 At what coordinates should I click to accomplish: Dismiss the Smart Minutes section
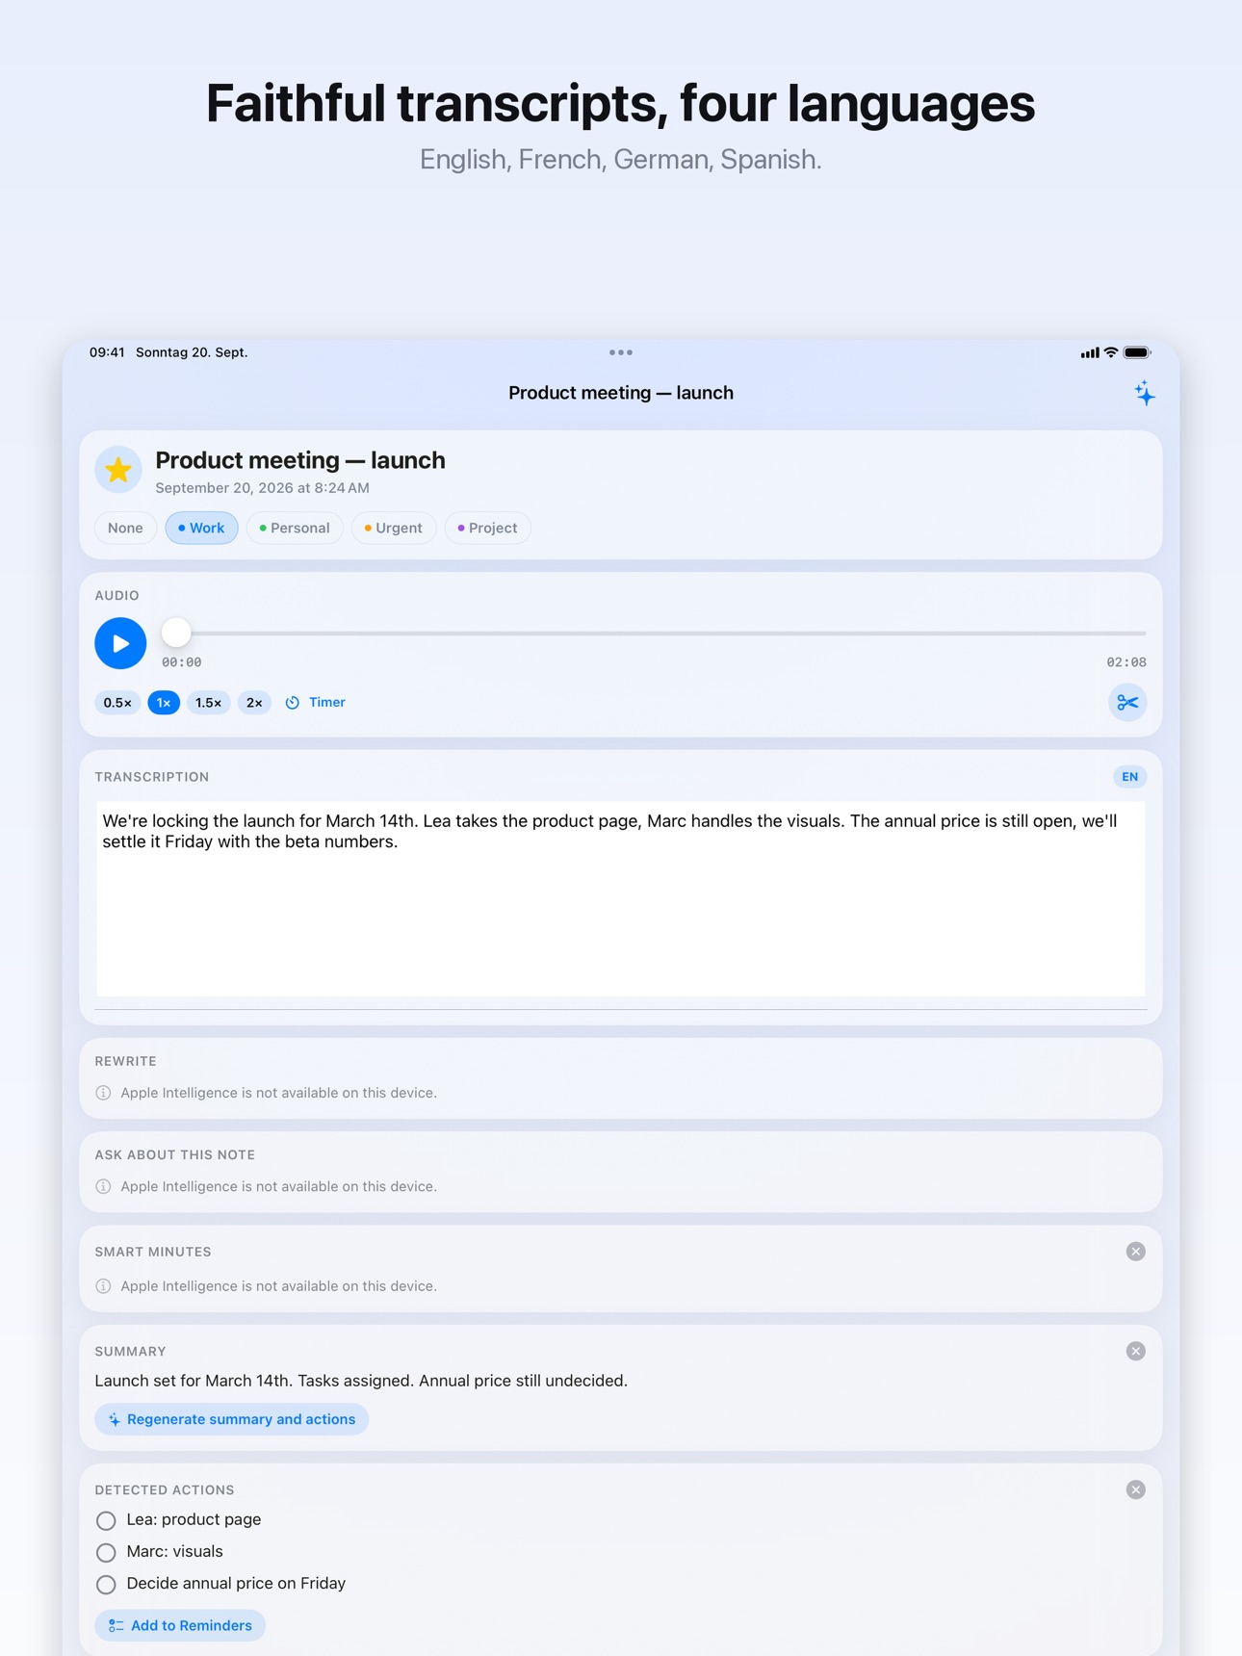click(x=1136, y=1252)
